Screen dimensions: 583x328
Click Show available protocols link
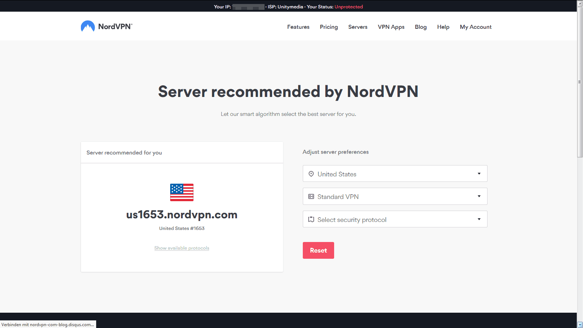182,248
